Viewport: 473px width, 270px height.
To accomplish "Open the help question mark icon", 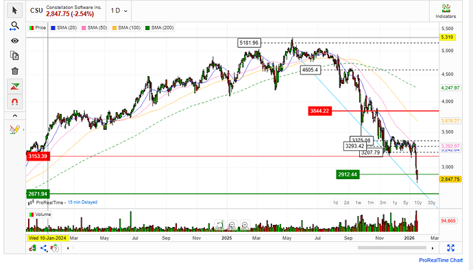I will coord(55,248).
